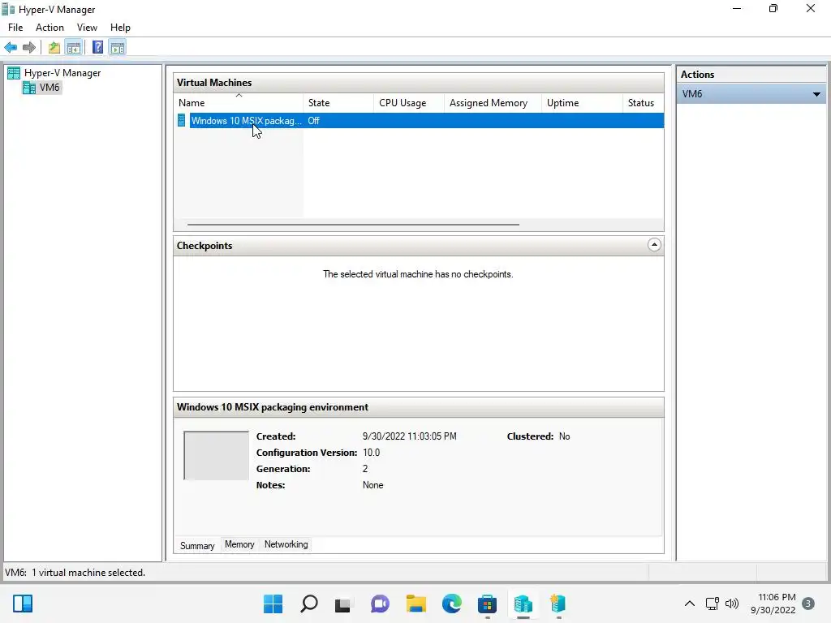Click the Up One Level folder icon
The width and height of the screenshot is (831, 623).
54,48
